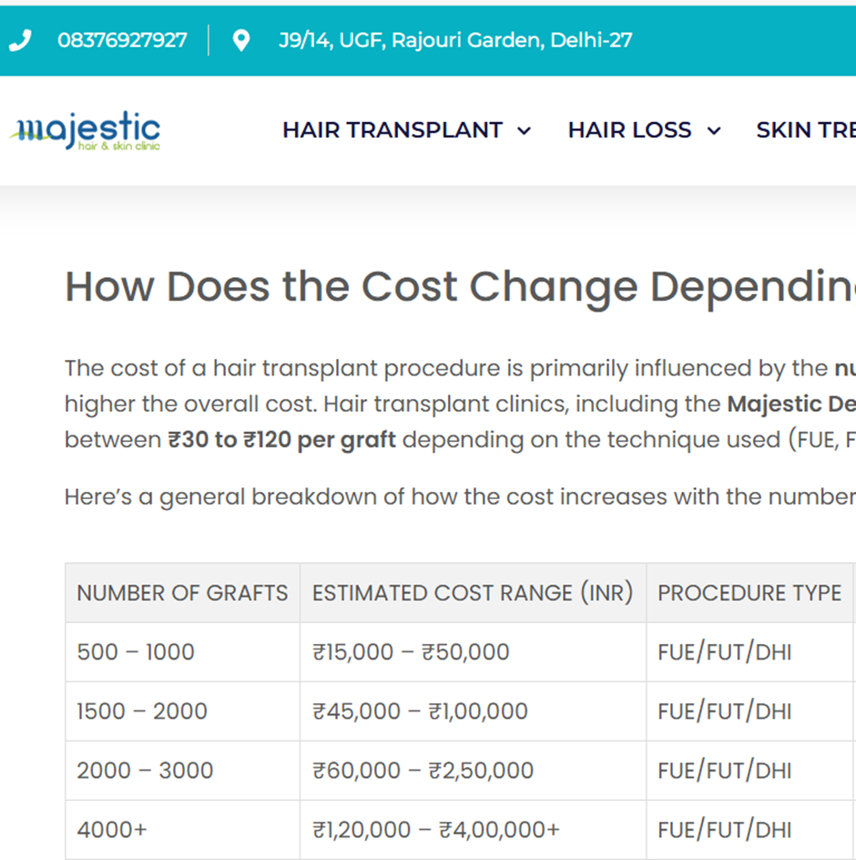Expand the Hair Loss chevron arrow
Screen dimensions: 856x860
[x=714, y=131]
